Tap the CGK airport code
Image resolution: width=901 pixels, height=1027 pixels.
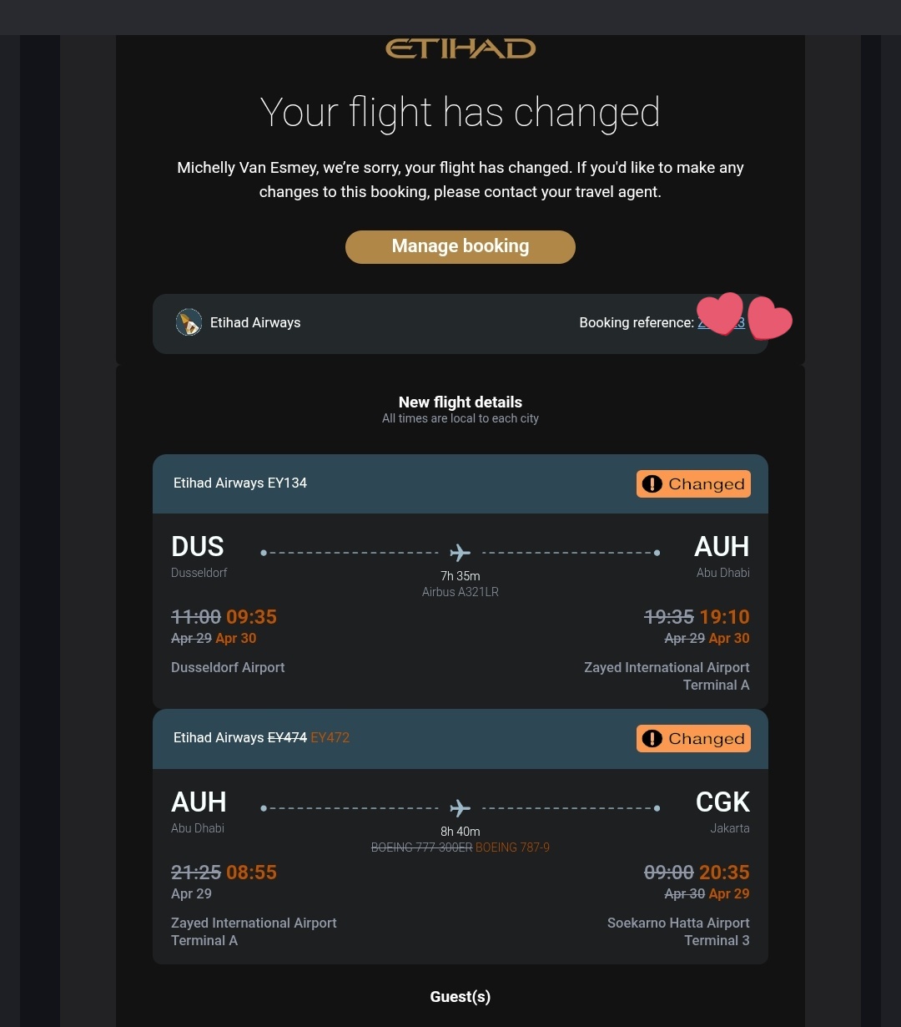coord(722,802)
